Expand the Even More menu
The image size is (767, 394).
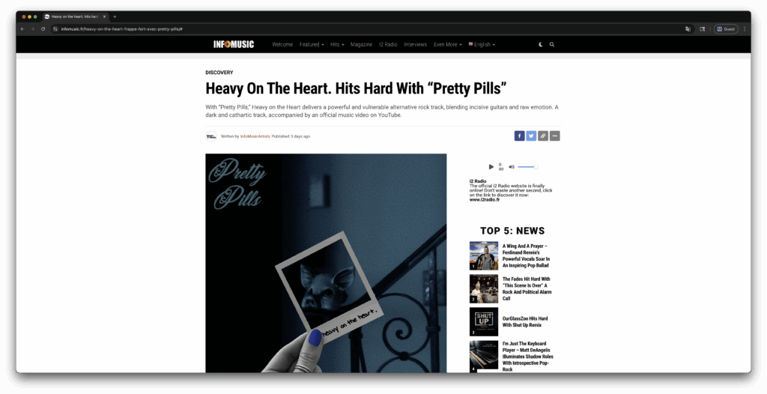tap(448, 44)
